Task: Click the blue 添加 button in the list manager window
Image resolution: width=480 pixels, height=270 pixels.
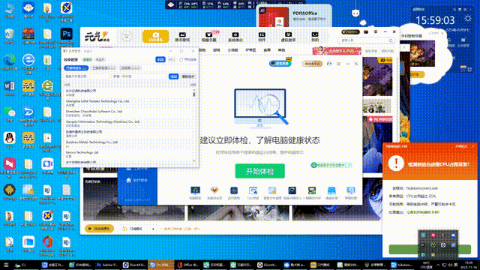Action: click(173, 76)
